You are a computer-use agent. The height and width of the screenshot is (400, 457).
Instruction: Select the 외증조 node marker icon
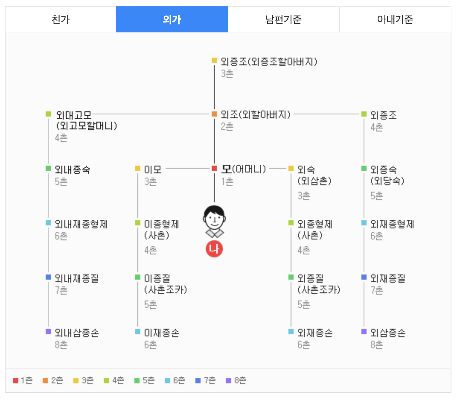[x=214, y=60]
